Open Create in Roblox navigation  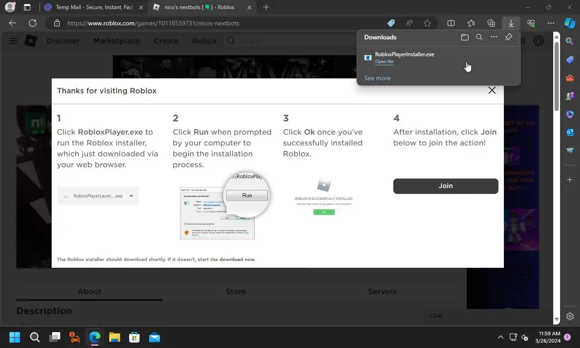point(166,41)
